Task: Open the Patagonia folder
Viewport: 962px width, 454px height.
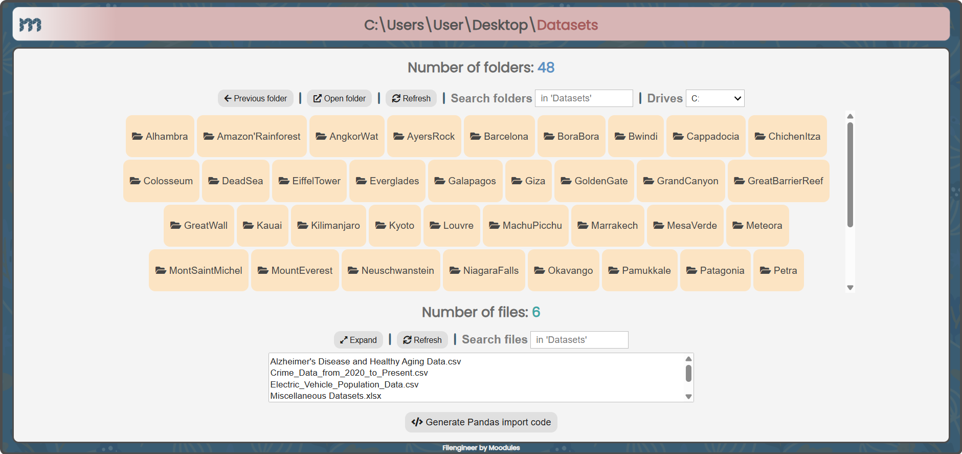Action: (715, 270)
